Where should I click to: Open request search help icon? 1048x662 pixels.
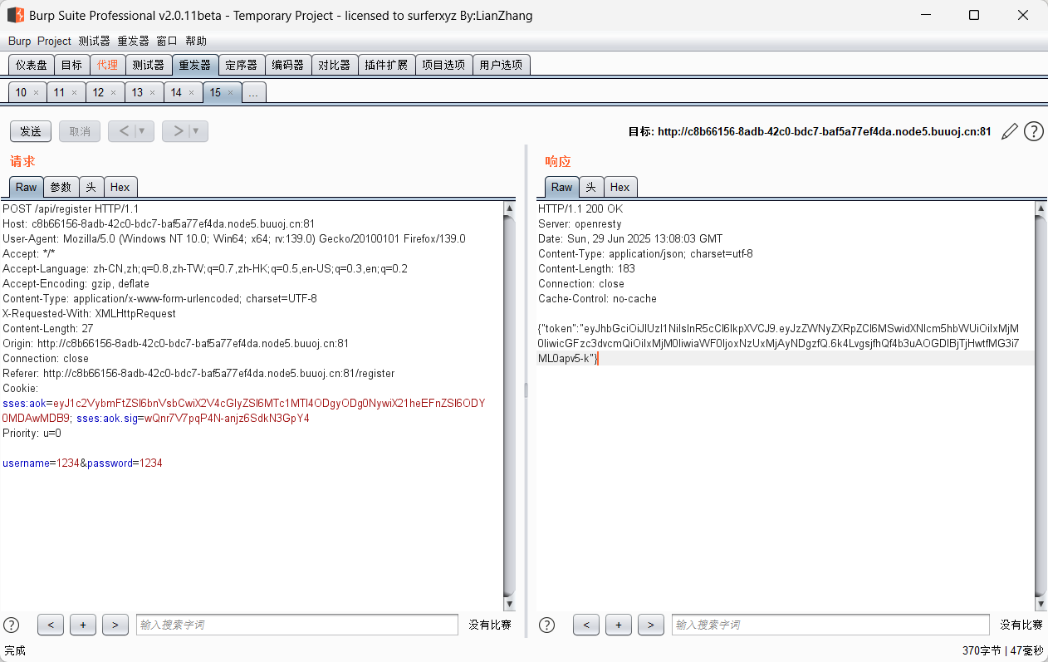(x=12, y=625)
